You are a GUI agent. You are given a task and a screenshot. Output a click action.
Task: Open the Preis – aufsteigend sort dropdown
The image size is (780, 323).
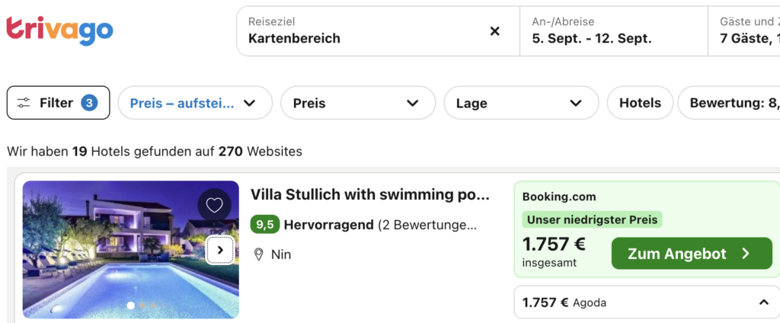(x=195, y=103)
